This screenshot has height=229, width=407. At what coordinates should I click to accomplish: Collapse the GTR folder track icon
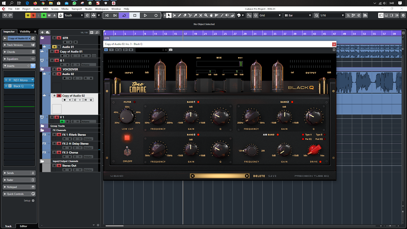pos(42,38)
